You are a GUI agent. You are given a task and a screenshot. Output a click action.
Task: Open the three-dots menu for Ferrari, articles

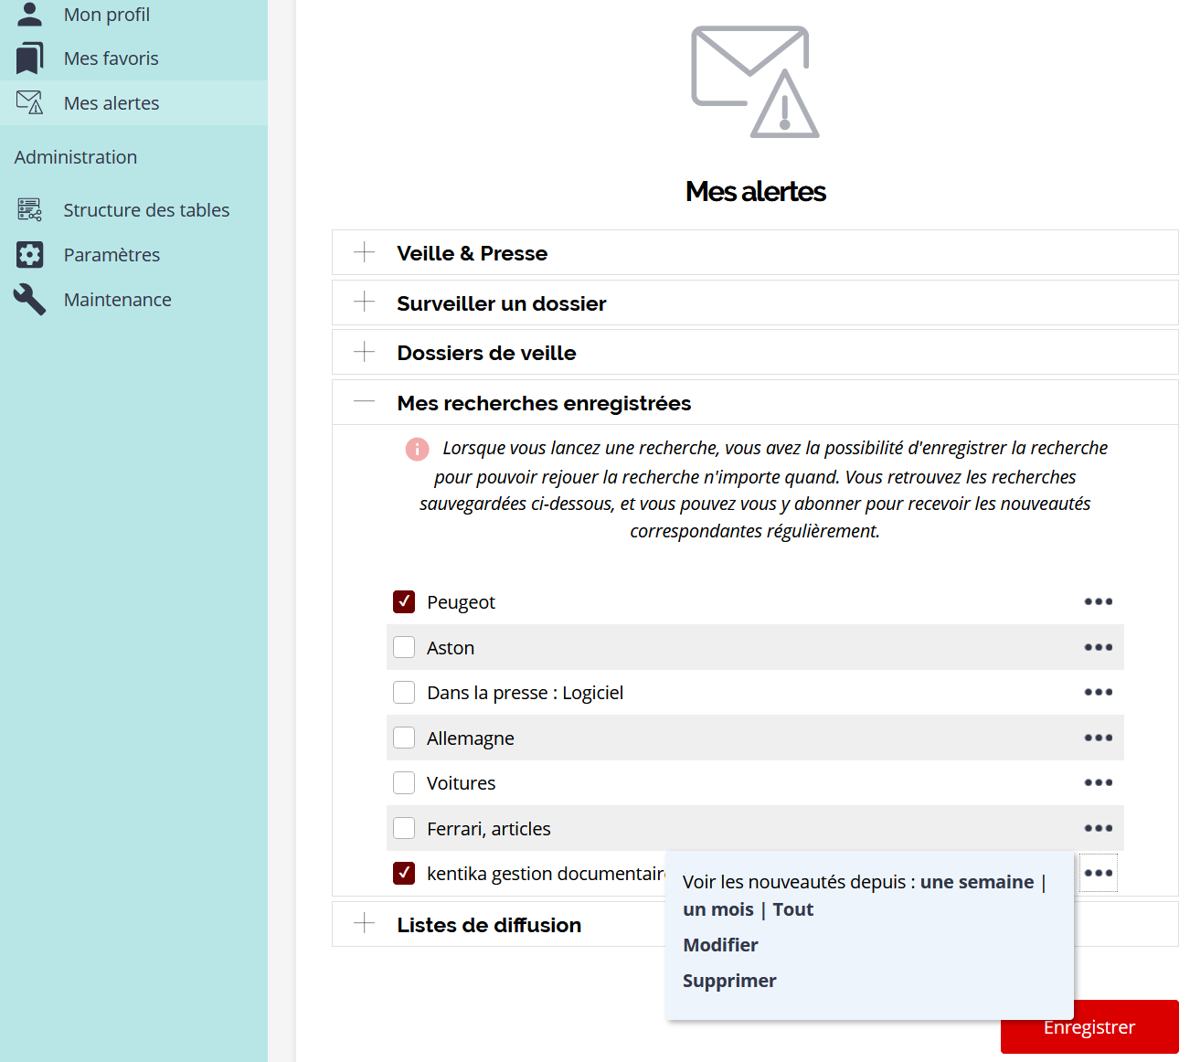point(1098,828)
